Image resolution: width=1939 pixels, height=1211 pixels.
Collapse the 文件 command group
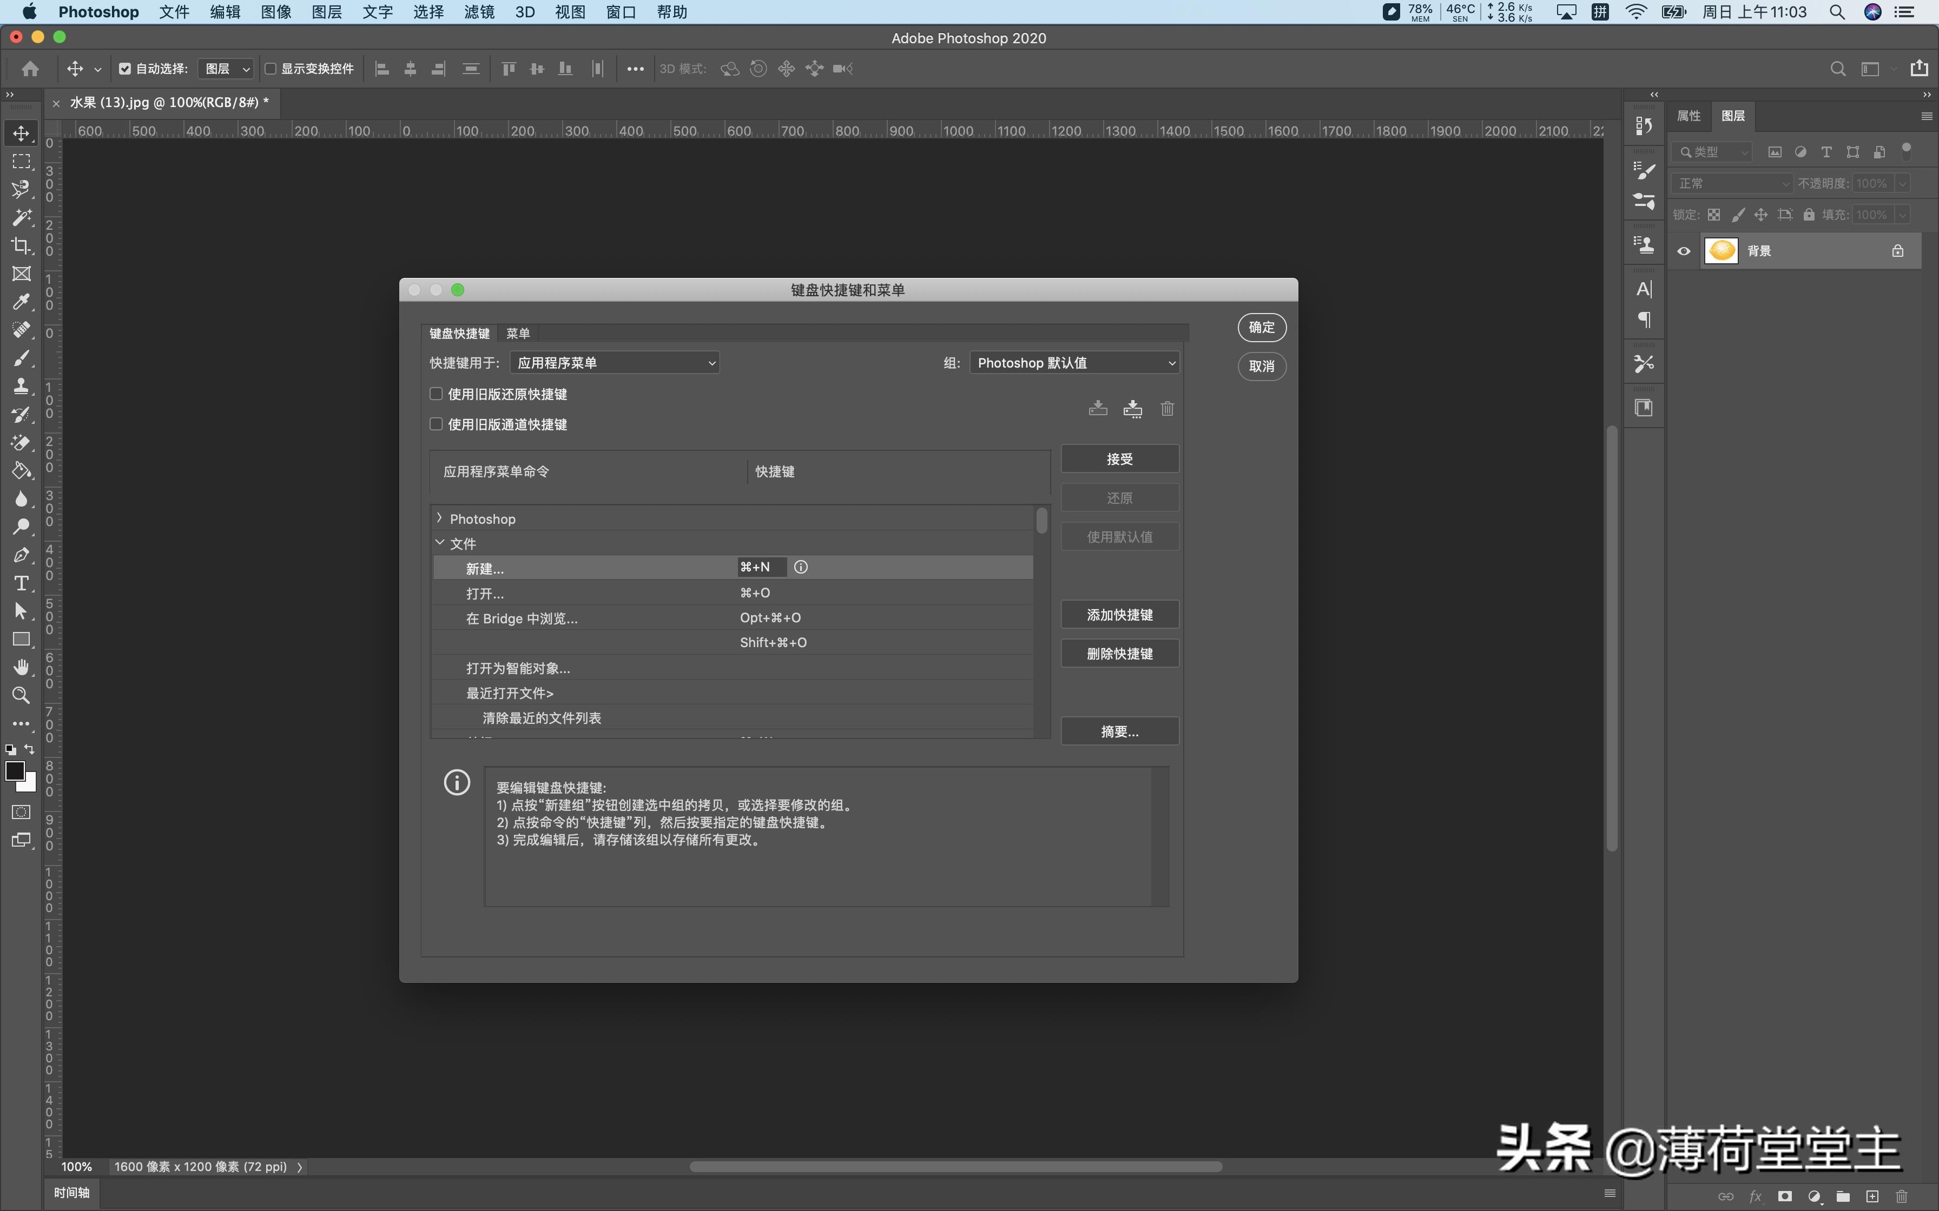(440, 542)
